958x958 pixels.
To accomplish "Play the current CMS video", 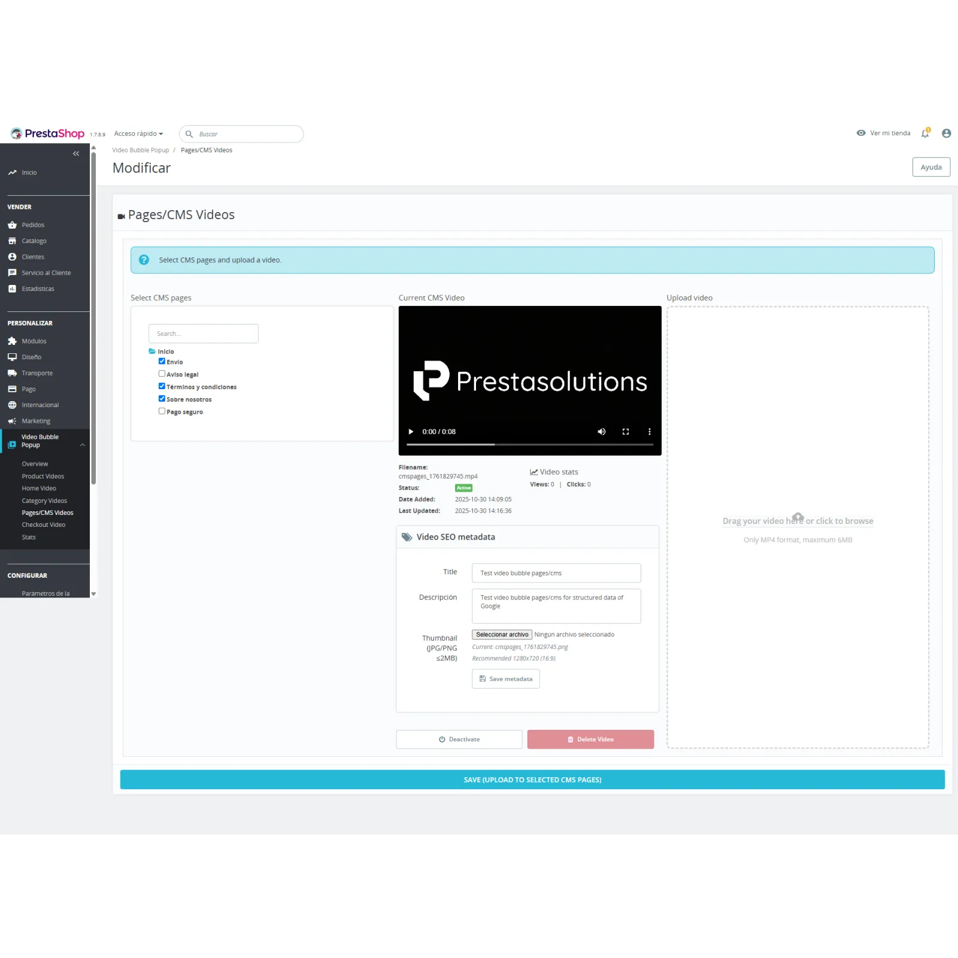I will click(411, 432).
